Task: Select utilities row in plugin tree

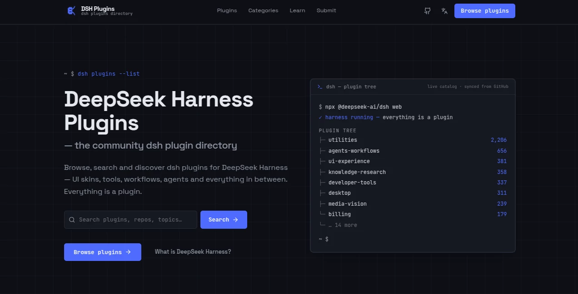Action: tap(413, 140)
